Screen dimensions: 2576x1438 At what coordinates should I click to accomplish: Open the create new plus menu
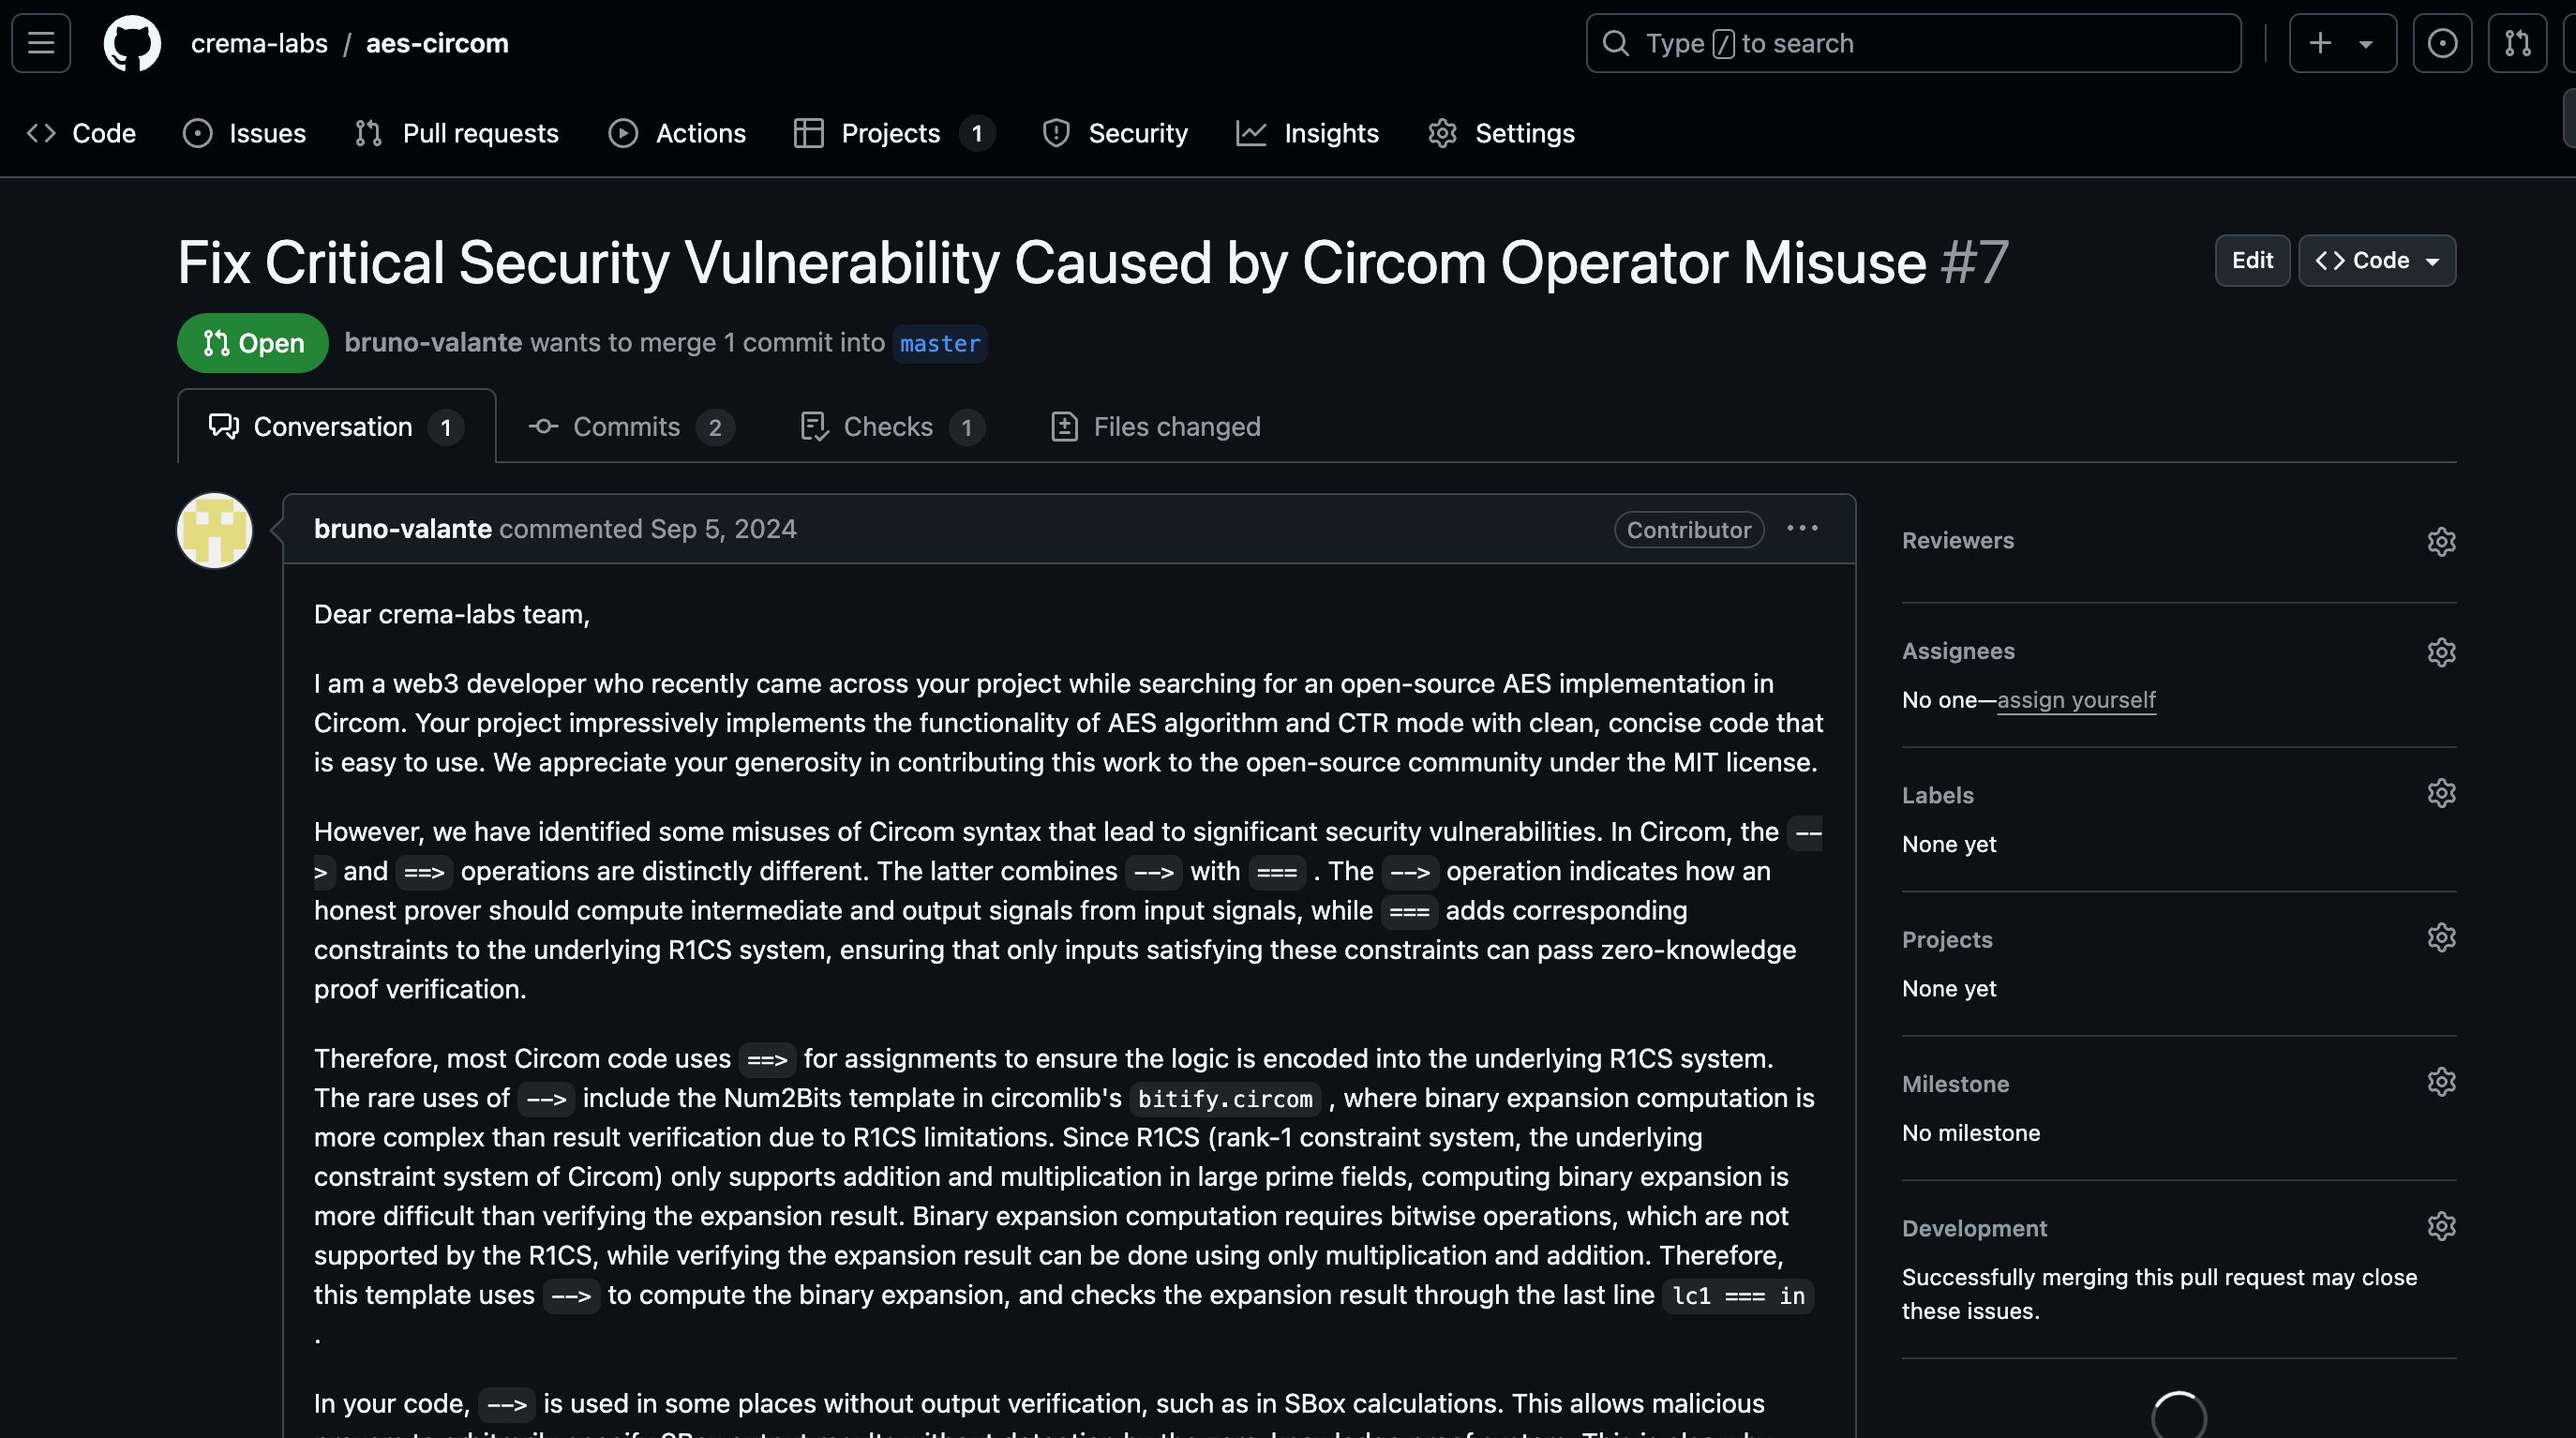2320,43
